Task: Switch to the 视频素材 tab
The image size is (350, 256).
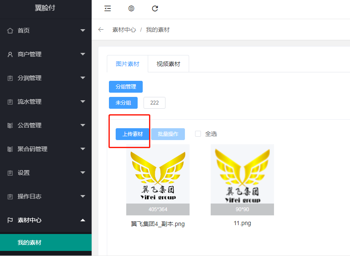Action: click(x=168, y=64)
